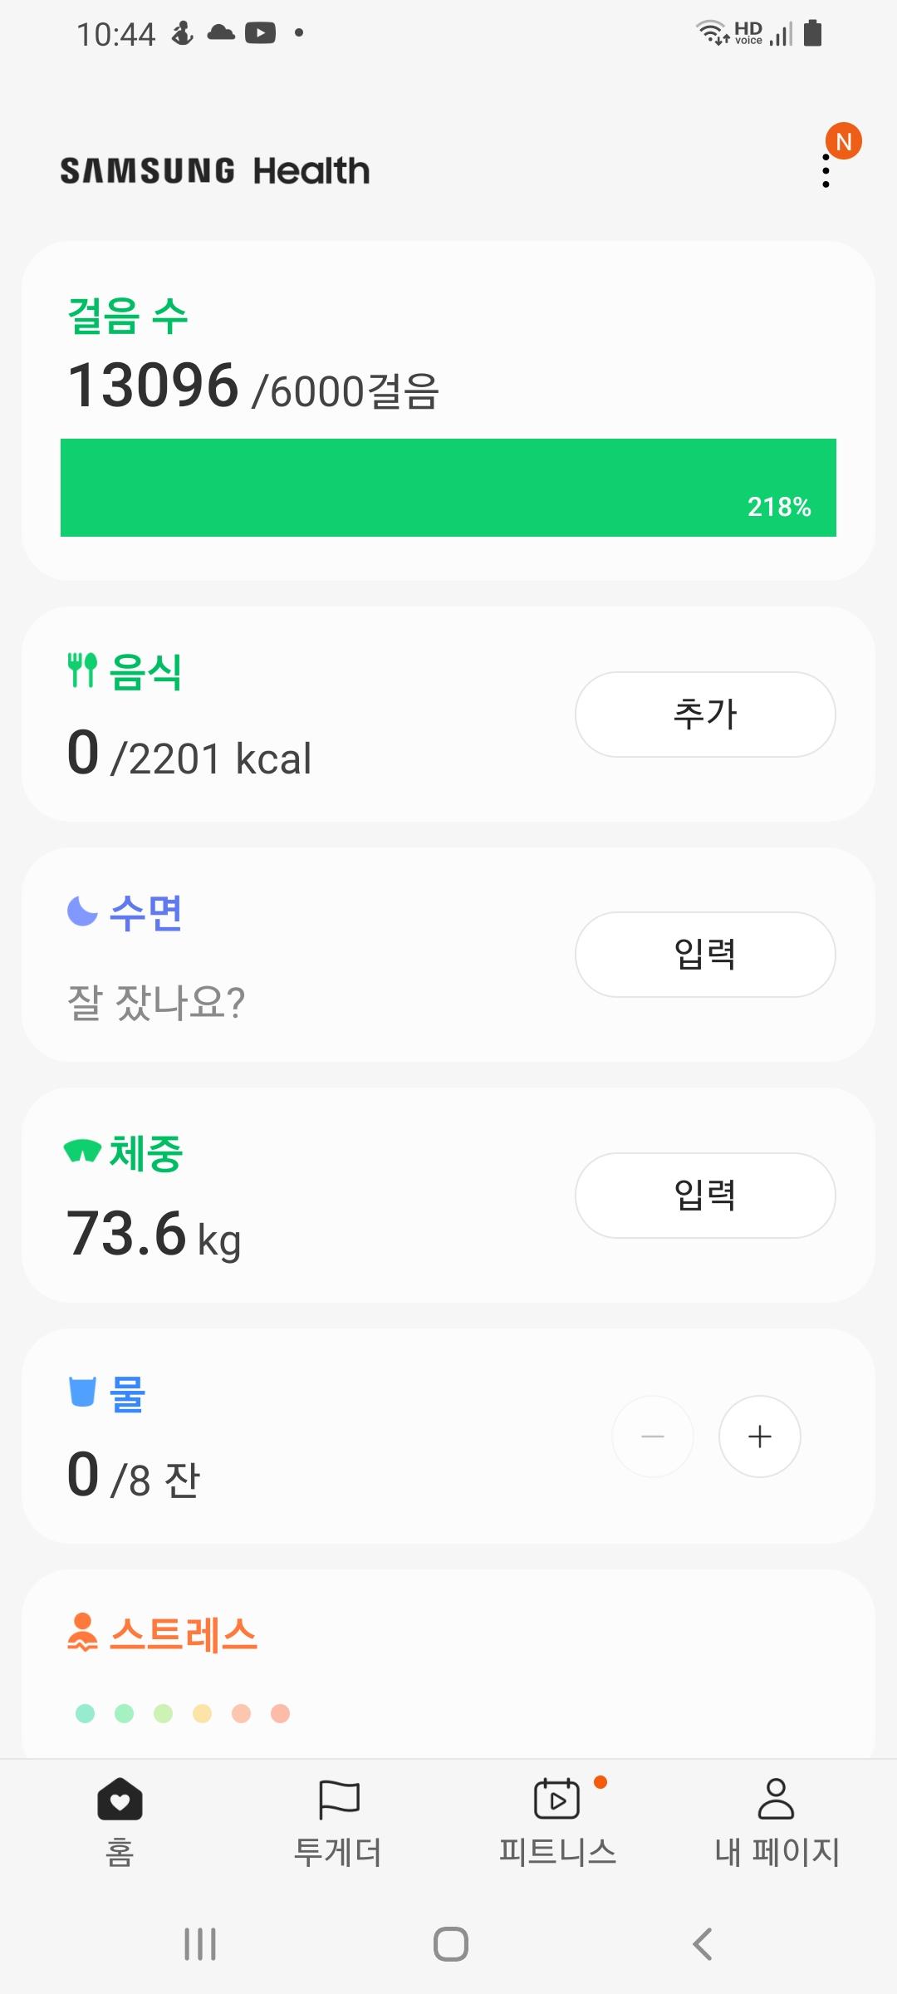Tap the green 218% steps progress bar
This screenshot has width=897, height=1994.
(448, 488)
